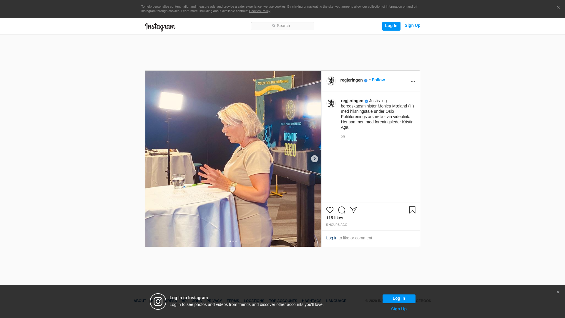Close the bottom Log In banner
This screenshot has width=565, height=318.
coord(558,292)
